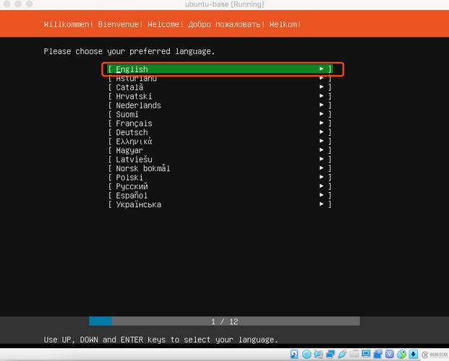The height and width of the screenshot is (361, 449).
Task: Click the audio speaker status icon
Action: pos(318,355)
